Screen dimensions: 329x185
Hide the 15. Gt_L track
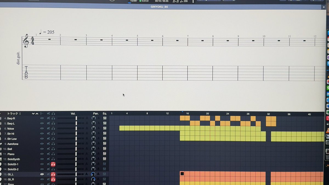[x=42, y=174]
